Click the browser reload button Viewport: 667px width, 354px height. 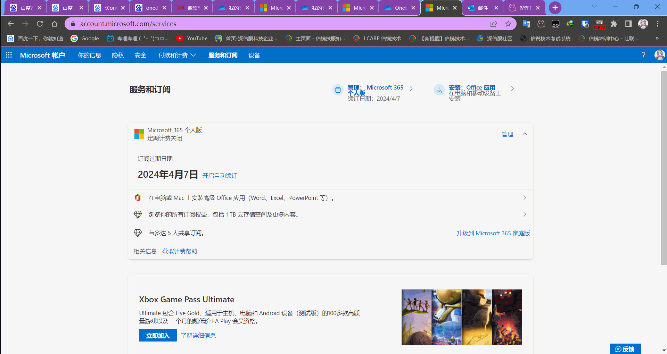(x=40, y=24)
